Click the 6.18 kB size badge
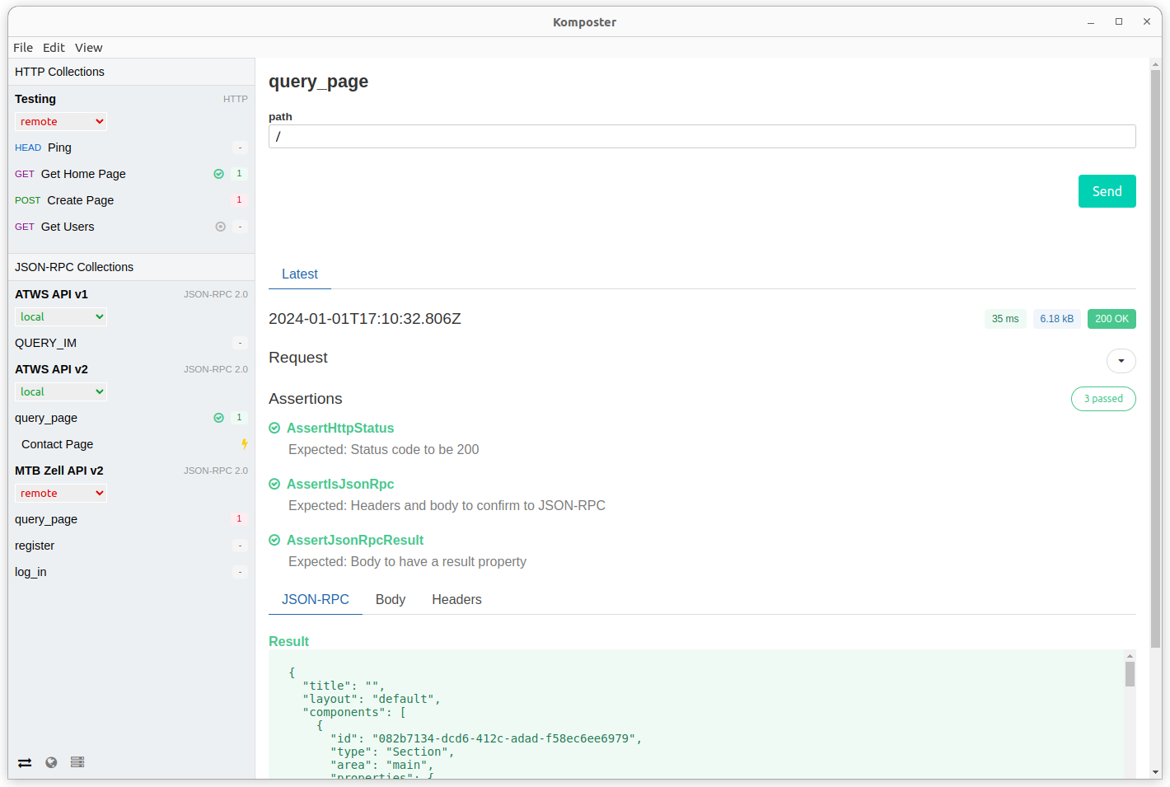Image resolution: width=1170 pixels, height=787 pixels. (1056, 319)
